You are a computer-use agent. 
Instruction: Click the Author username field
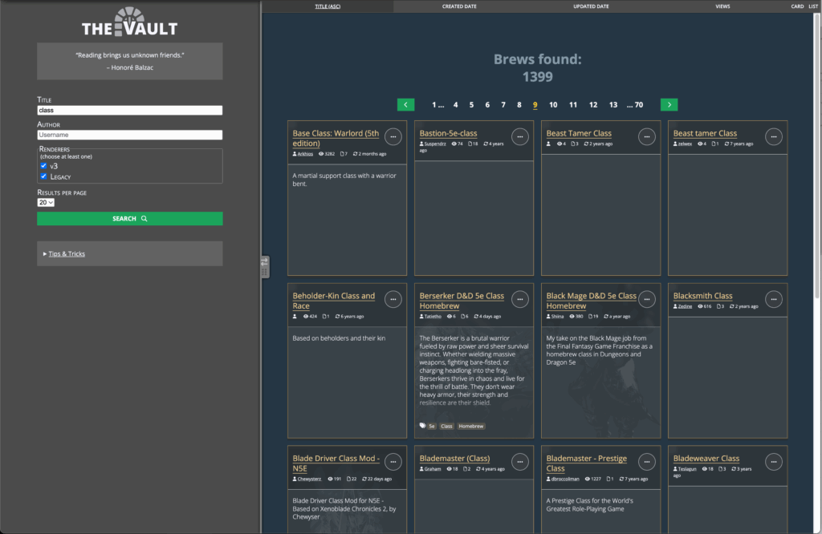pos(129,135)
